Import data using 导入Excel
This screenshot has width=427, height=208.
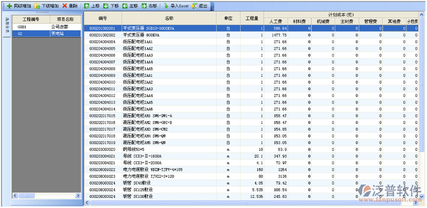click(x=176, y=6)
